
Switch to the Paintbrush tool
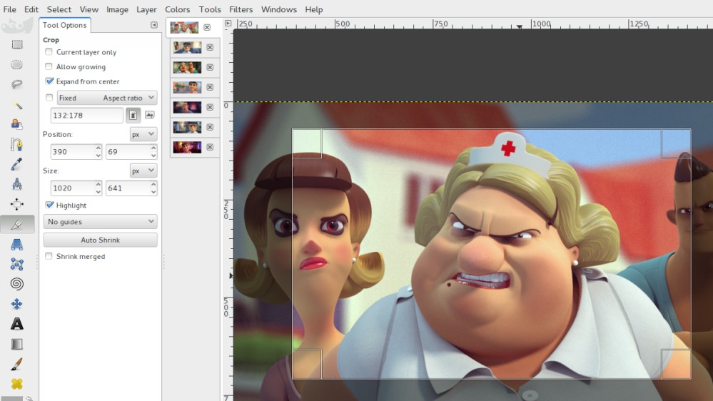click(x=16, y=365)
